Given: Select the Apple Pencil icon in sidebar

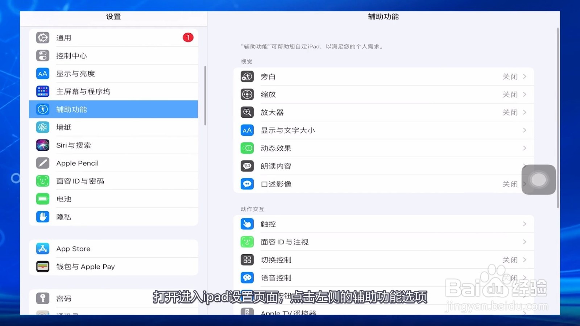Looking at the screenshot, I should pos(42,163).
